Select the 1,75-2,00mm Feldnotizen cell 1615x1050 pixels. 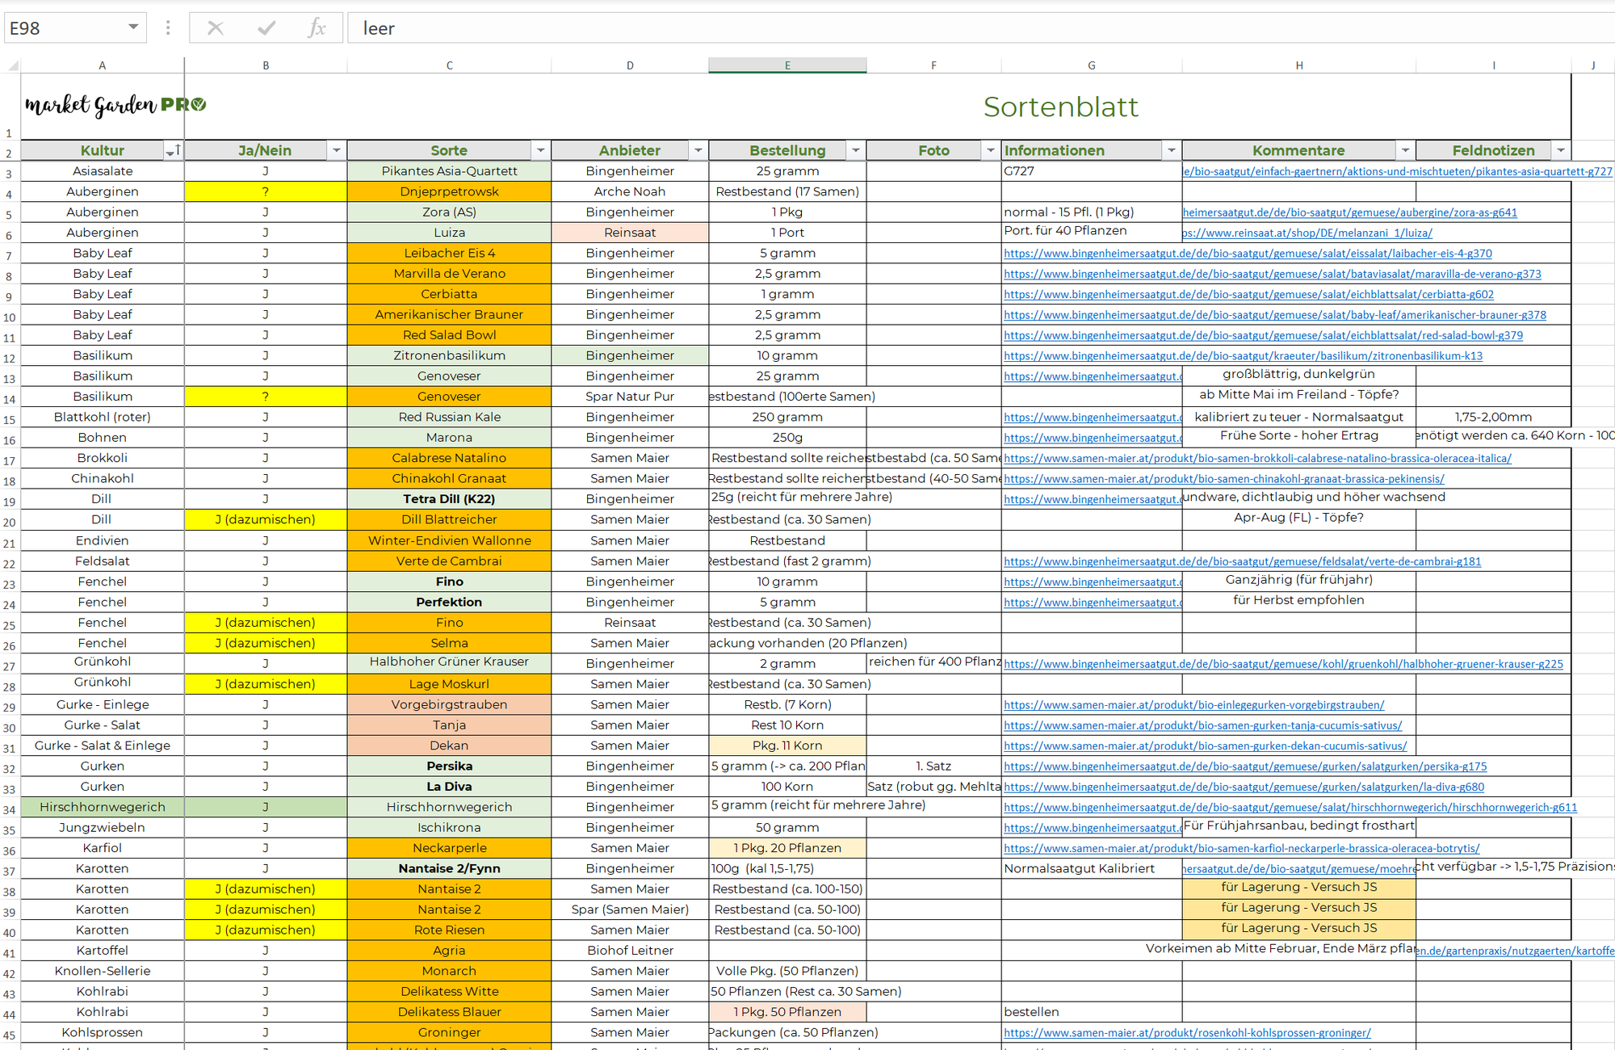pos(1493,417)
